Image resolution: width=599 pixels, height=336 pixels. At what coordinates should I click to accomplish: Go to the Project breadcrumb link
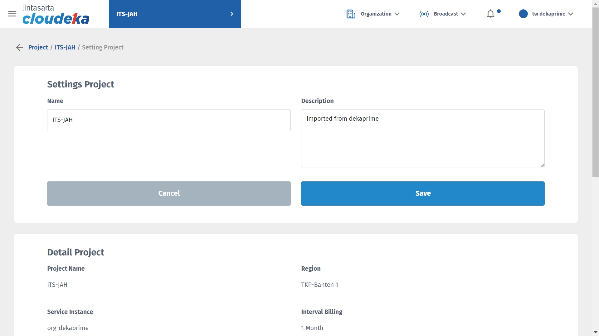pyautogui.click(x=38, y=47)
